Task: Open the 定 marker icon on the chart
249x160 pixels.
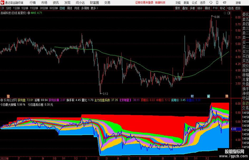Action: pyautogui.click(x=8, y=96)
